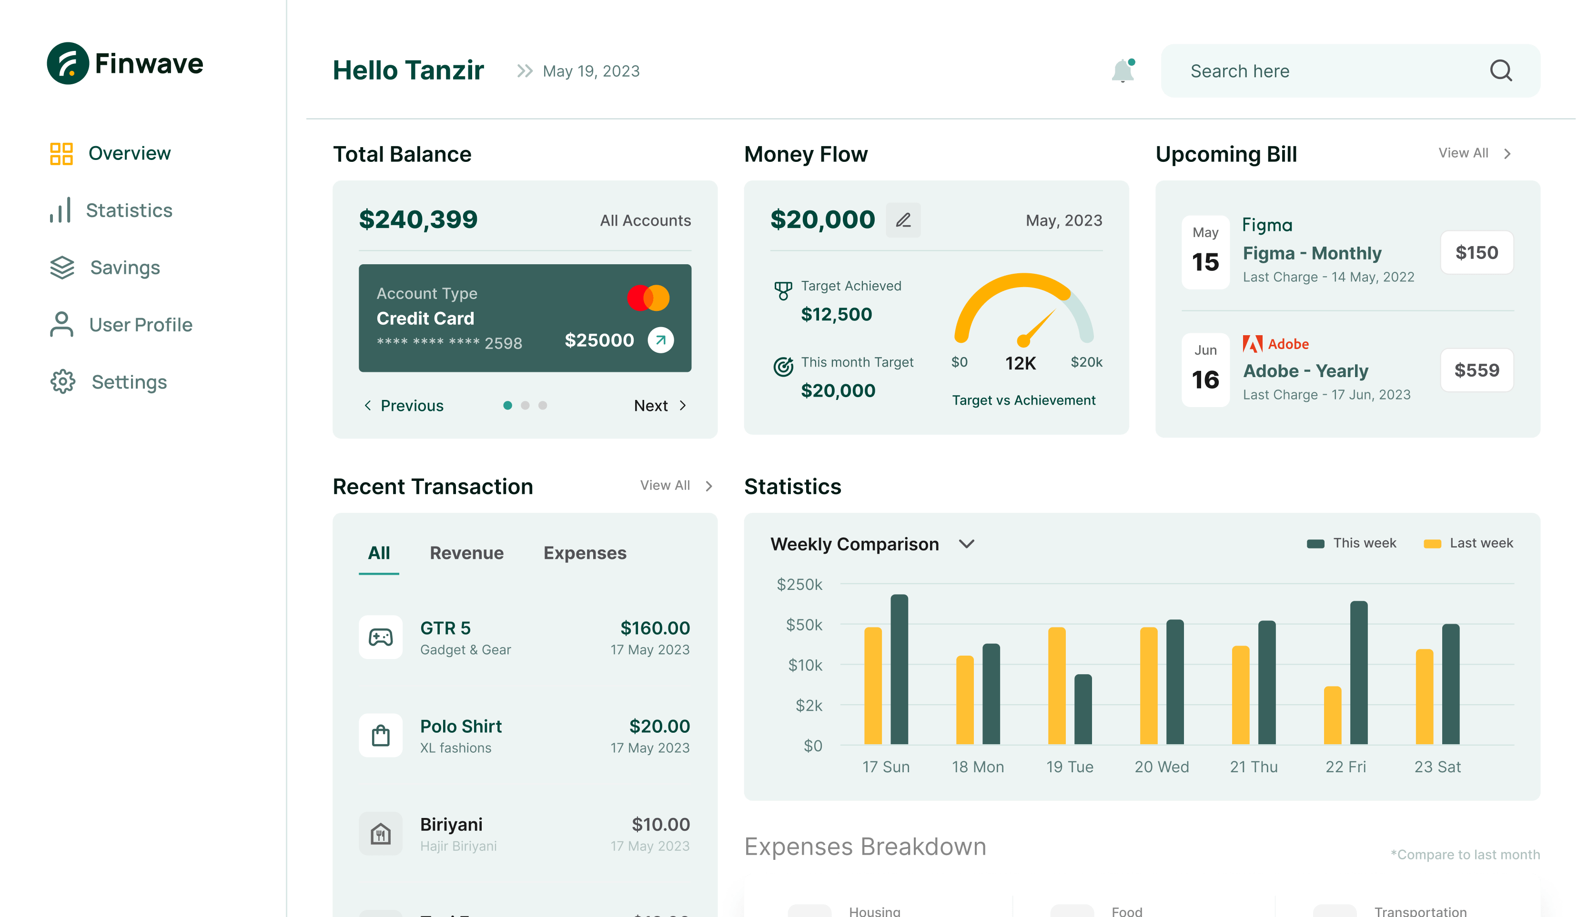
Task: Select the second carousel dot indicator
Action: [525, 406]
